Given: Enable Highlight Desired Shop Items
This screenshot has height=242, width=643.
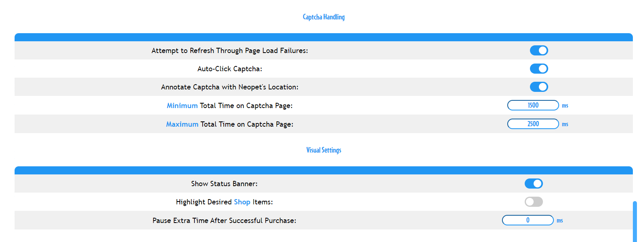Looking at the screenshot, I should [x=534, y=202].
